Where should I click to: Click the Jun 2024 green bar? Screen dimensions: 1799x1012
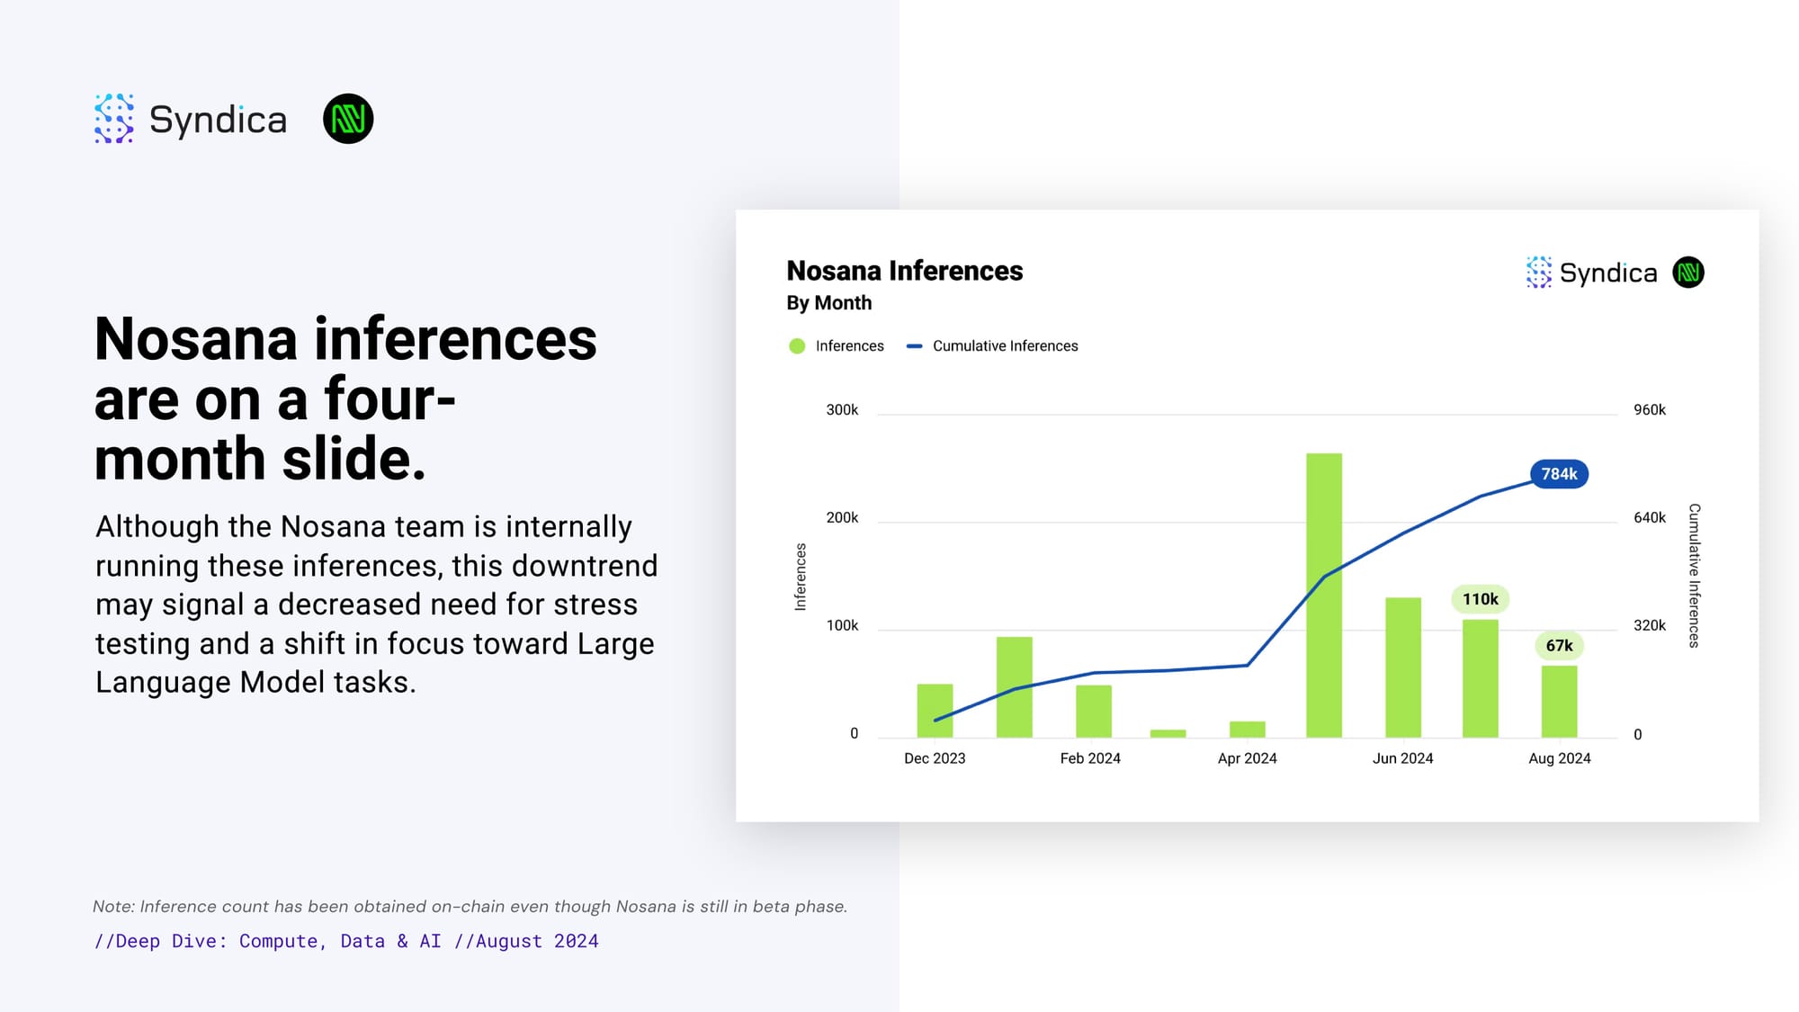[x=1403, y=667]
